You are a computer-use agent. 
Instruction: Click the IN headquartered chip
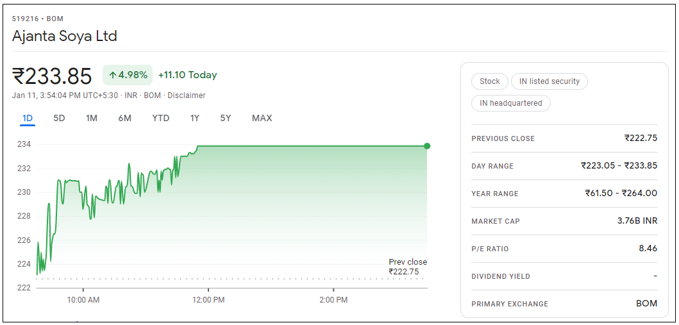click(511, 103)
